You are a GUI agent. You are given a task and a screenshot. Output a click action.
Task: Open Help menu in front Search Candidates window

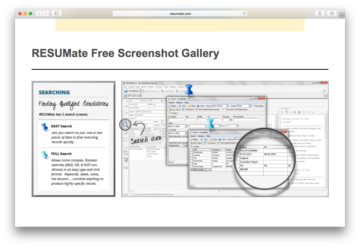[x=208, y=136]
